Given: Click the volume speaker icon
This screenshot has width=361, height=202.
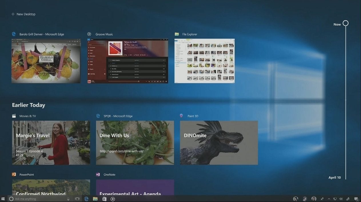Looking at the screenshot, I should (341, 199).
